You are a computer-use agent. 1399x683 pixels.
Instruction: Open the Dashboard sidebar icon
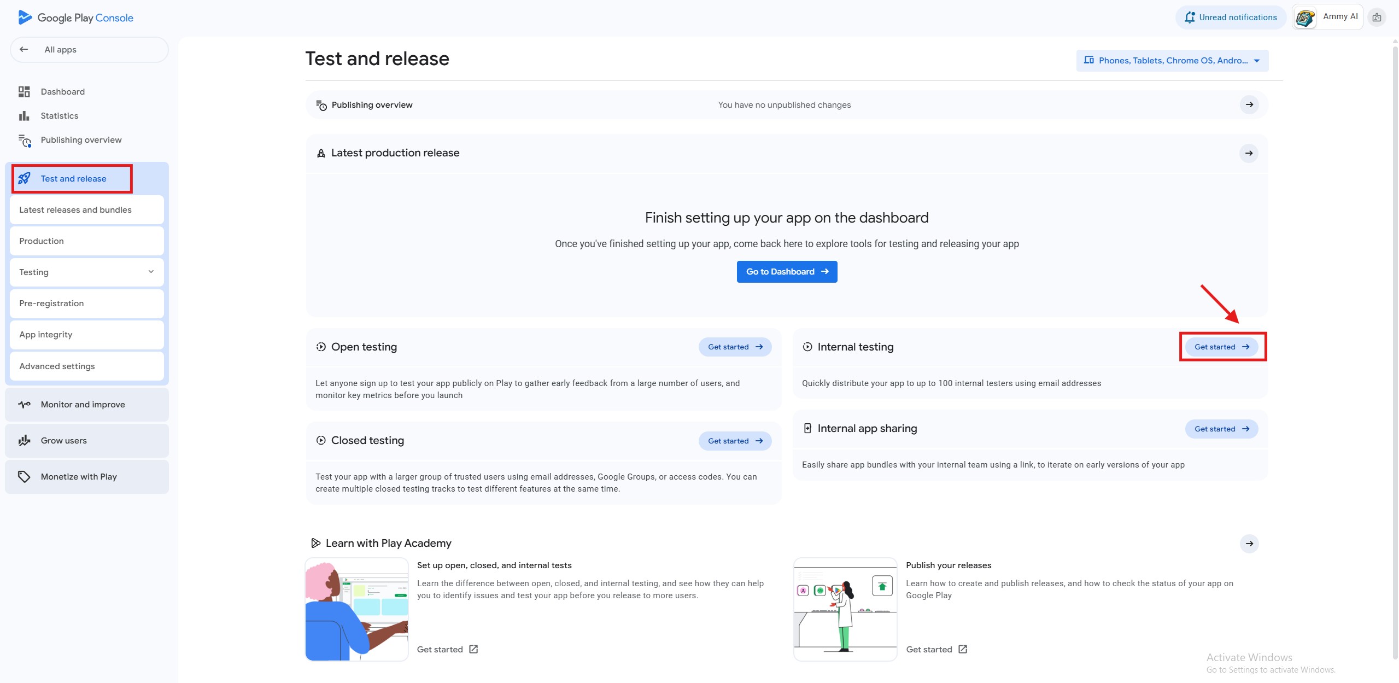[24, 92]
